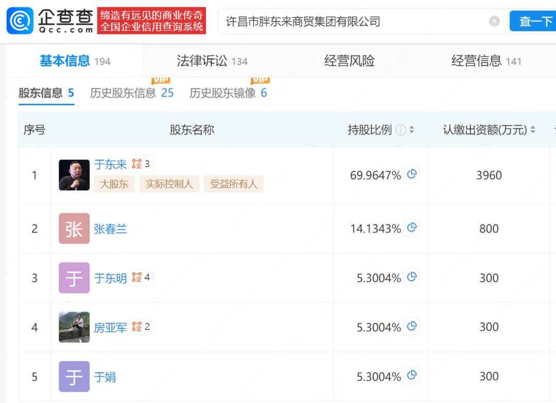The height and width of the screenshot is (403, 556).
Task: Click the red slogan banner beside logo
Action: 151,21
